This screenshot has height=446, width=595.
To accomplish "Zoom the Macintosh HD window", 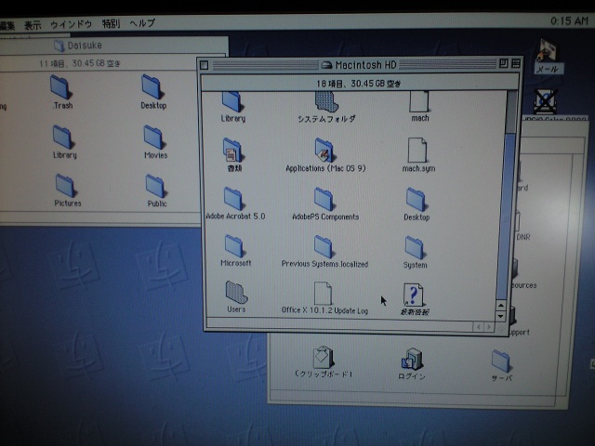I will [x=503, y=64].
